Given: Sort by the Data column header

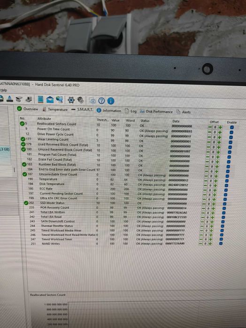Looking at the screenshot, I should [176, 121].
